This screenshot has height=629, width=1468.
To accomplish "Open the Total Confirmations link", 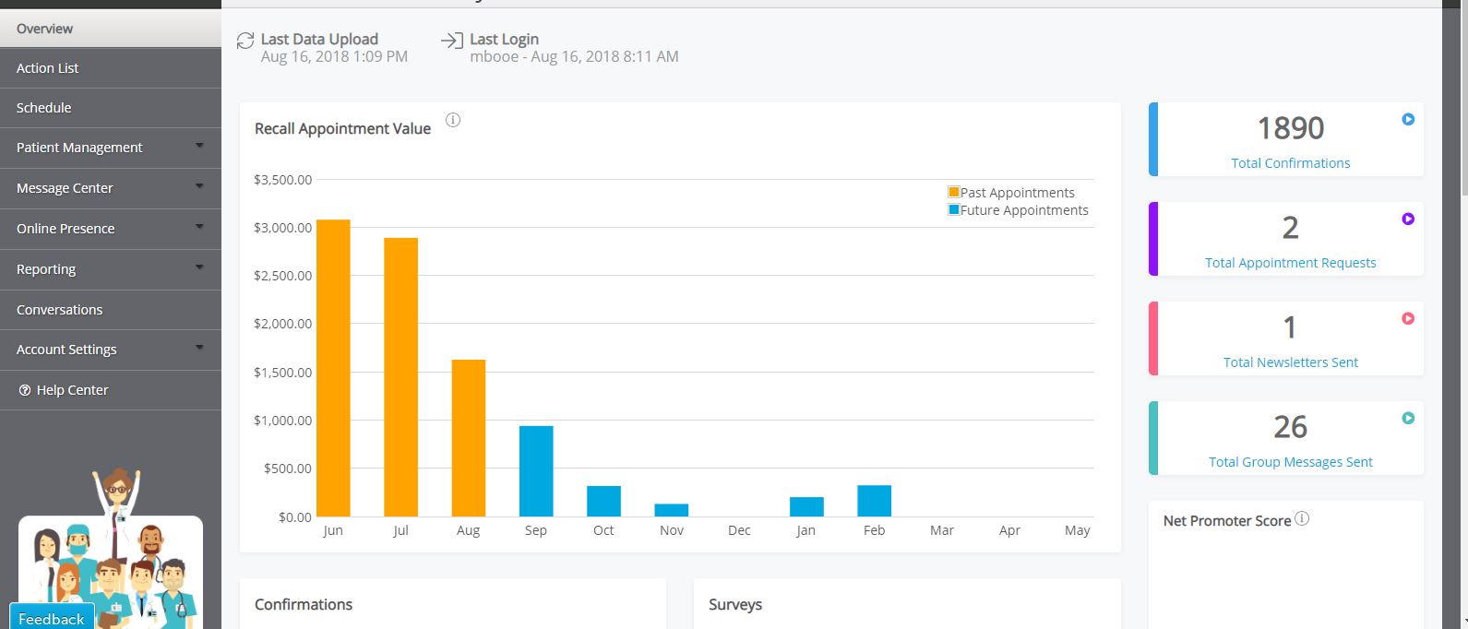I will pyautogui.click(x=1290, y=163).
